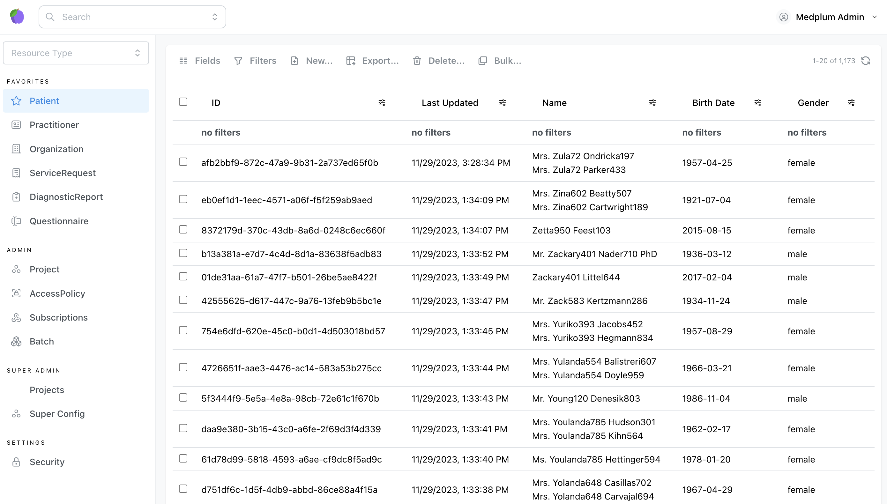887x504 pixels.
Task: Open DiagnosticReport in the sidebar
Action: [x=76, y=196]
